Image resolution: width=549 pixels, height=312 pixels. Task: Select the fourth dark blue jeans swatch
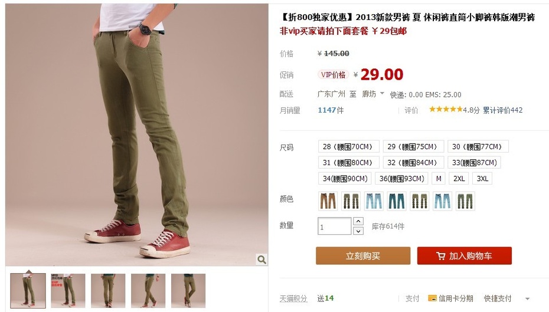(x=396, y=201)
